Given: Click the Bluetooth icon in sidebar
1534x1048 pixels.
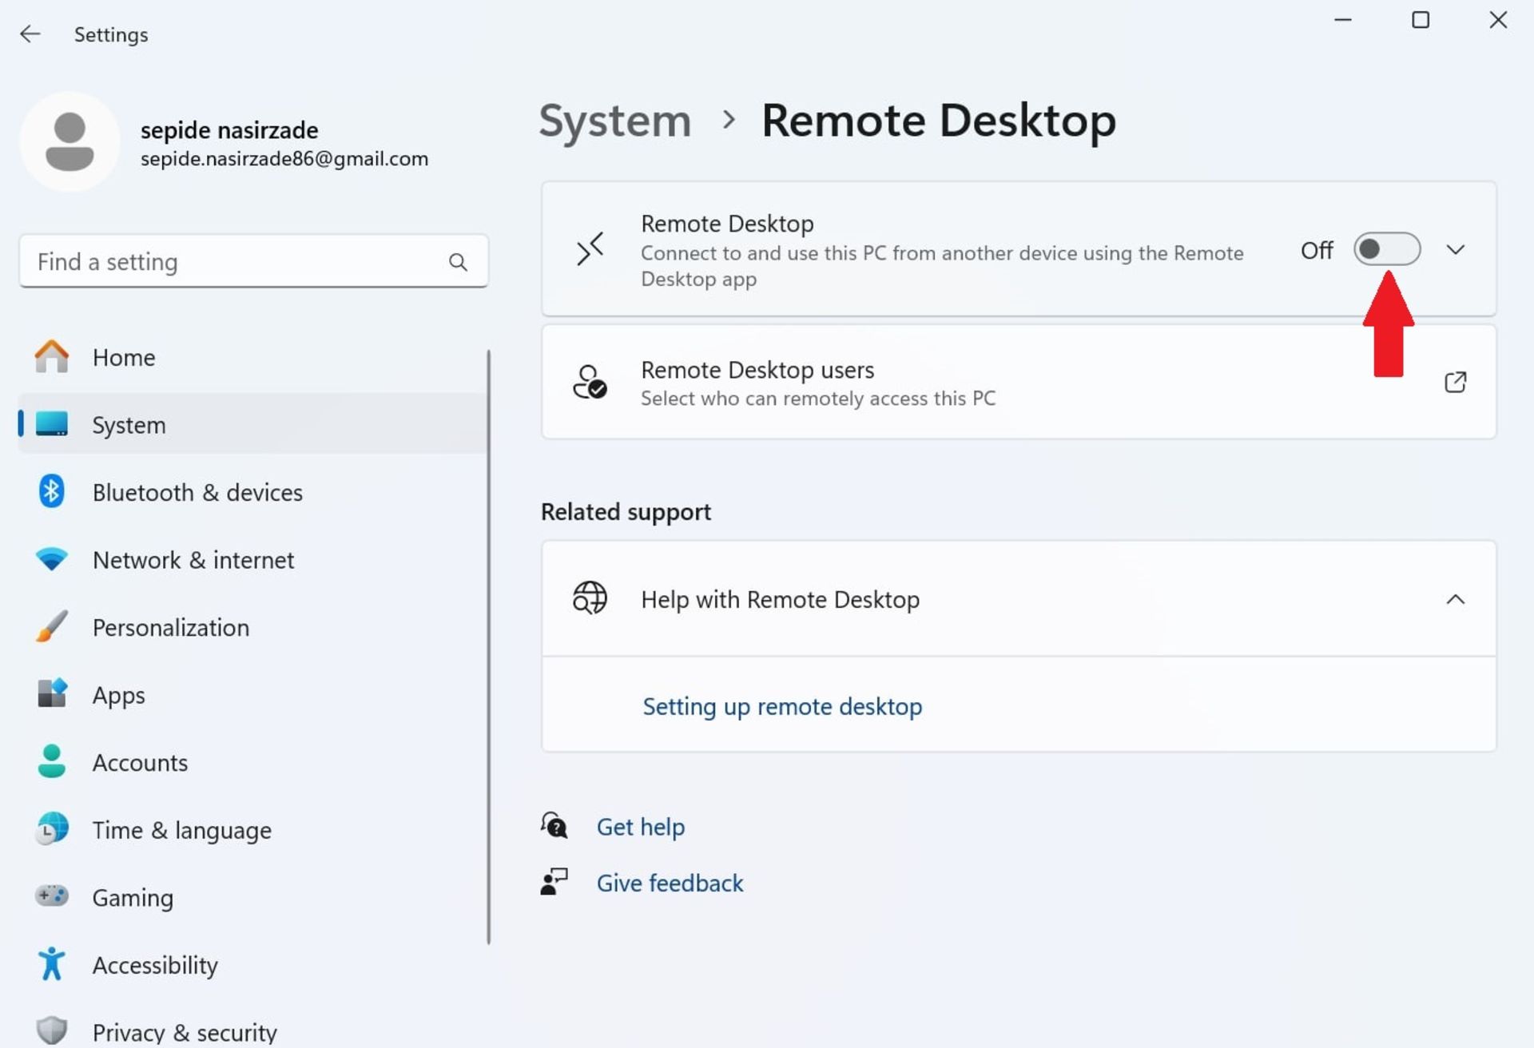Looking at the screenshot, I should (x=51, y=491).
